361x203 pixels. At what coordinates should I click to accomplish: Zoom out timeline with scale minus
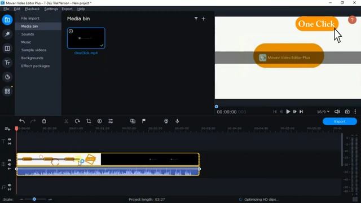tap(21, 199)
